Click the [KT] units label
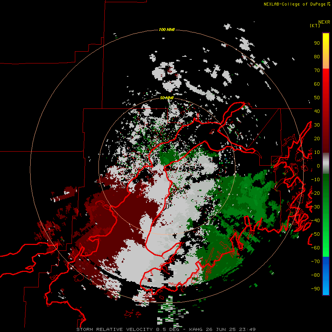The image size is (332, 332). pos(315,25)
